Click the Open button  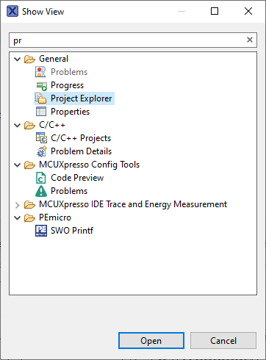click(151, 340)
